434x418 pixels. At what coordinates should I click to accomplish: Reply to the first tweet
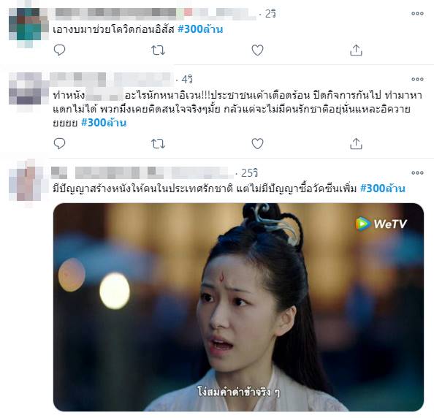pos(59,50)
